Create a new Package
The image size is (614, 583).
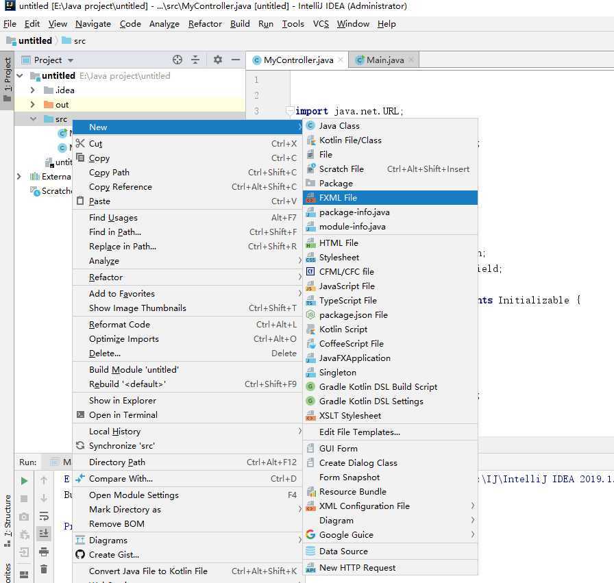(x=391, y=183)
